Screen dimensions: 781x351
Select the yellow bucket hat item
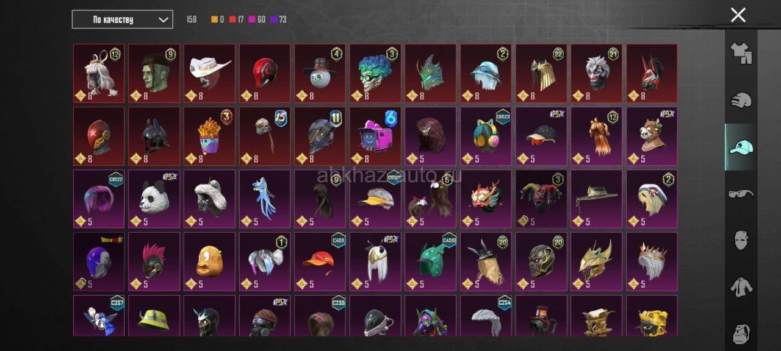[154, 316]
